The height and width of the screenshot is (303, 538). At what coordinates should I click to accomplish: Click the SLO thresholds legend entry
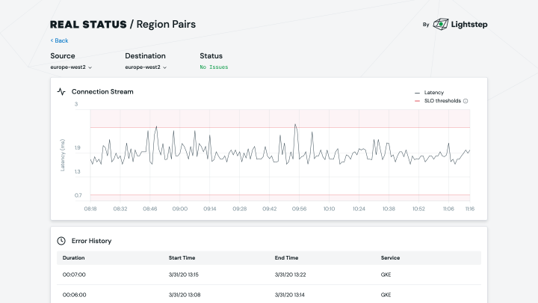(x=438, y=101)
